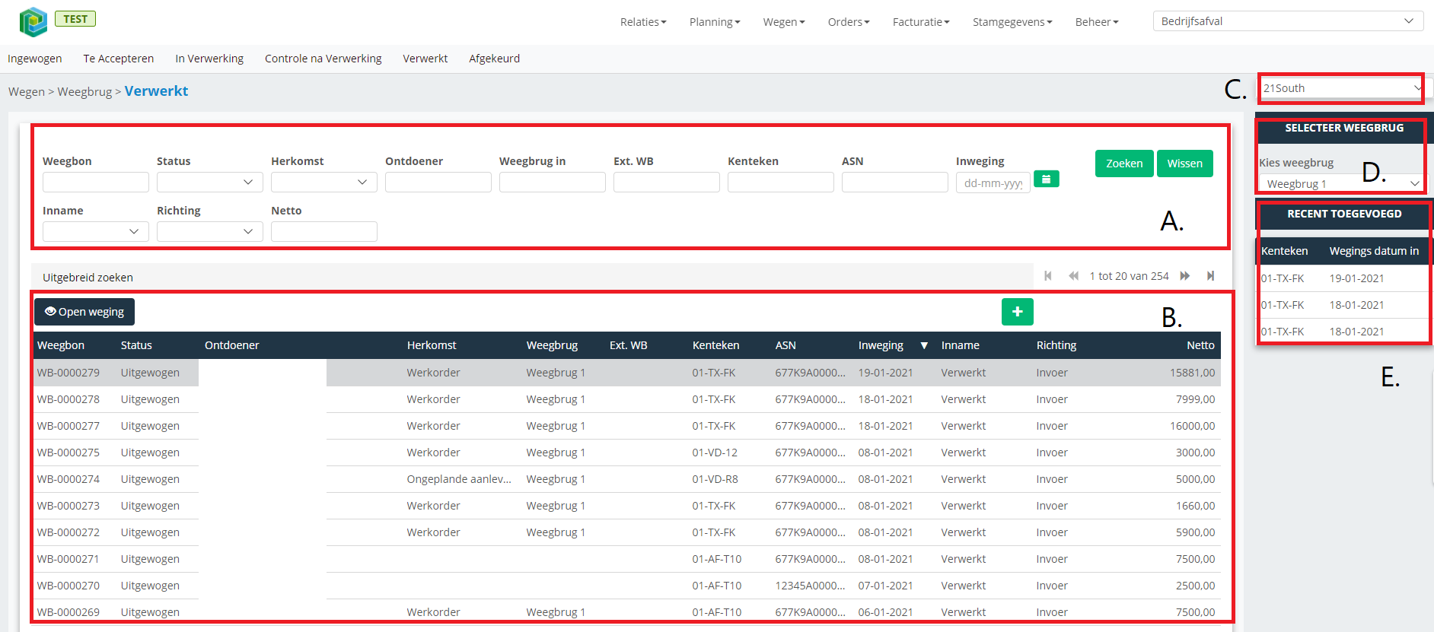The image size is (1434, 632).
Task: Click the Zoeken search button
Action: [x=1124, y=164]
